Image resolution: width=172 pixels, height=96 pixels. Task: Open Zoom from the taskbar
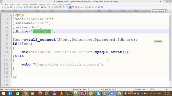coord(112,93)
